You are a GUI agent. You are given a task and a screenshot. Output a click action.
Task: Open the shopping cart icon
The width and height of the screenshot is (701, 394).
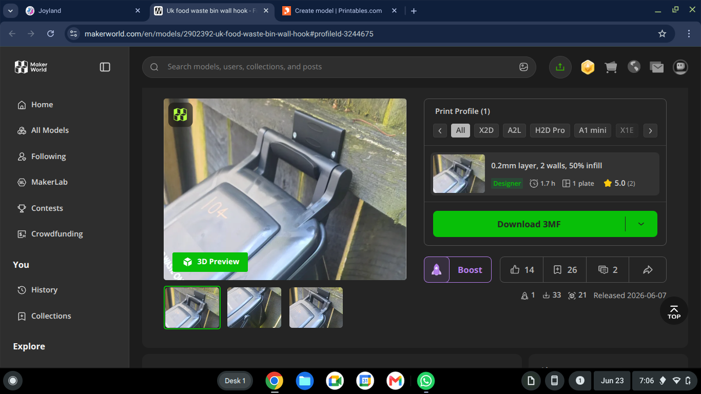point(611,67)
